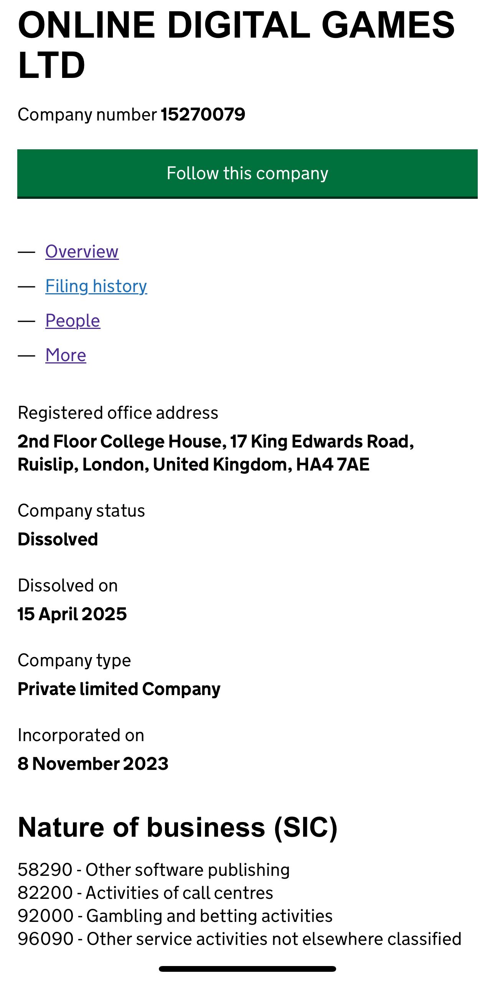Click the ONLINE DIGITAL GAMES LTD heading
The image size is (495, 981).
[236, 45]
